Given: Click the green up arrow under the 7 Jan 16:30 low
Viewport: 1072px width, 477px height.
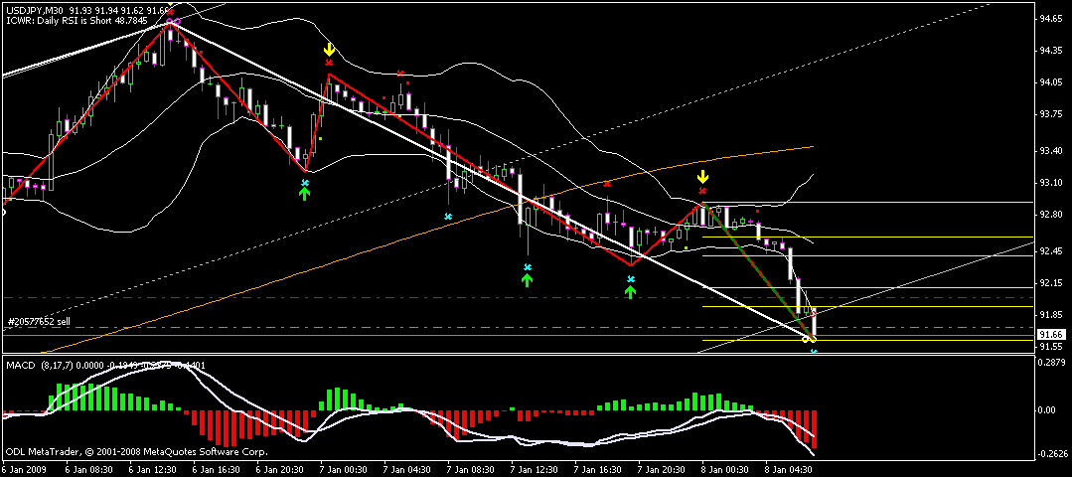Looking at the screenshot, I should [631, 292].
